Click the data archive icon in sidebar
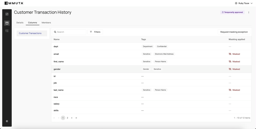Image resolution: width=256 pixels, height=129 pixels. click(7, 23)
